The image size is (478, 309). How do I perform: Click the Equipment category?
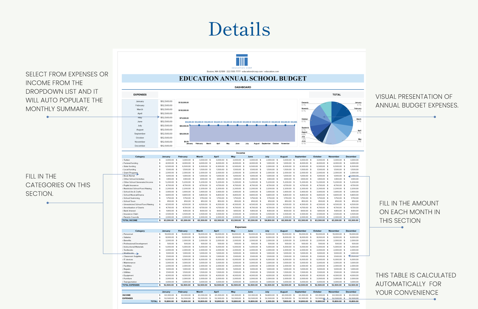pyautogui.click(x=128, y=275)
